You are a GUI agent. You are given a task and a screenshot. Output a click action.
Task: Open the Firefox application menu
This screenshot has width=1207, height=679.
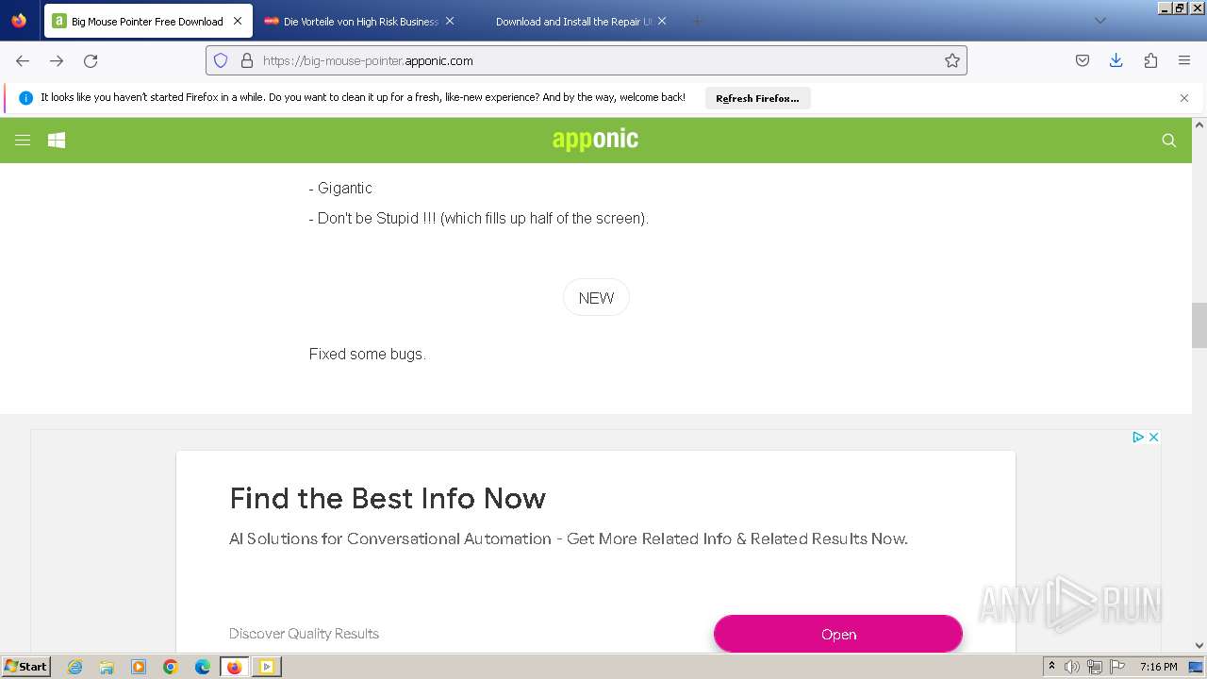[x=1184, y=60]
